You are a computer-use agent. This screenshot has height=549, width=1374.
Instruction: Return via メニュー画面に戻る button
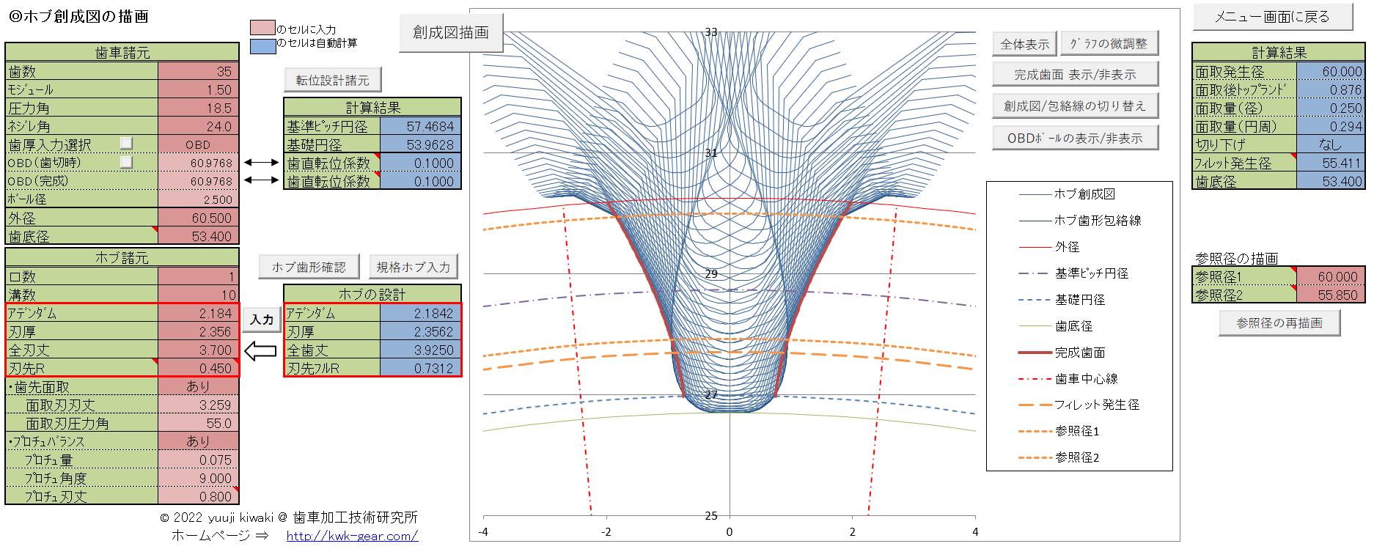coord(1272,17)
